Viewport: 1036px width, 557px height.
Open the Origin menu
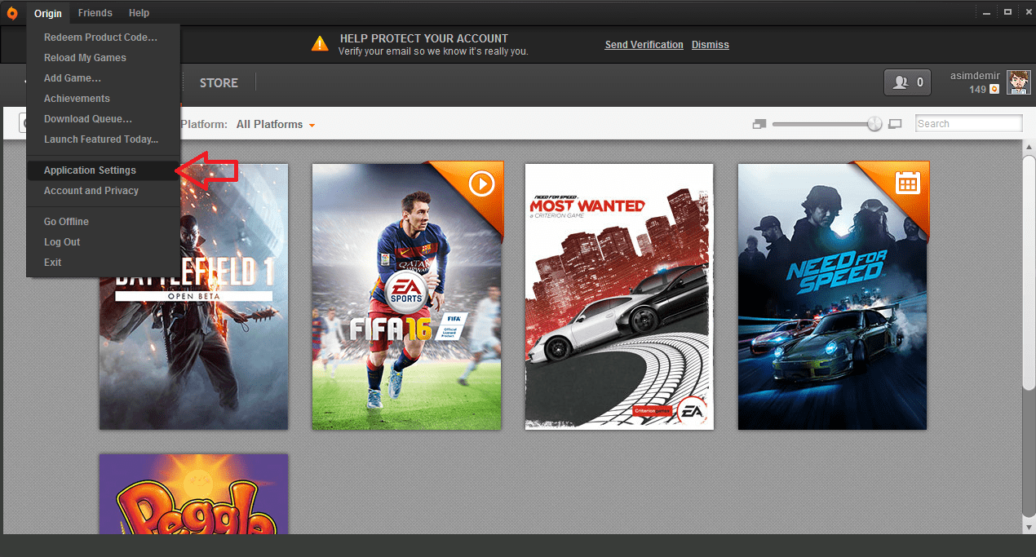point(48,13)
